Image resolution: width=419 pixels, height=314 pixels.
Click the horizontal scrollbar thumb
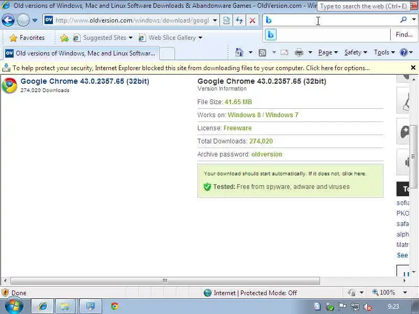(165, 281)
